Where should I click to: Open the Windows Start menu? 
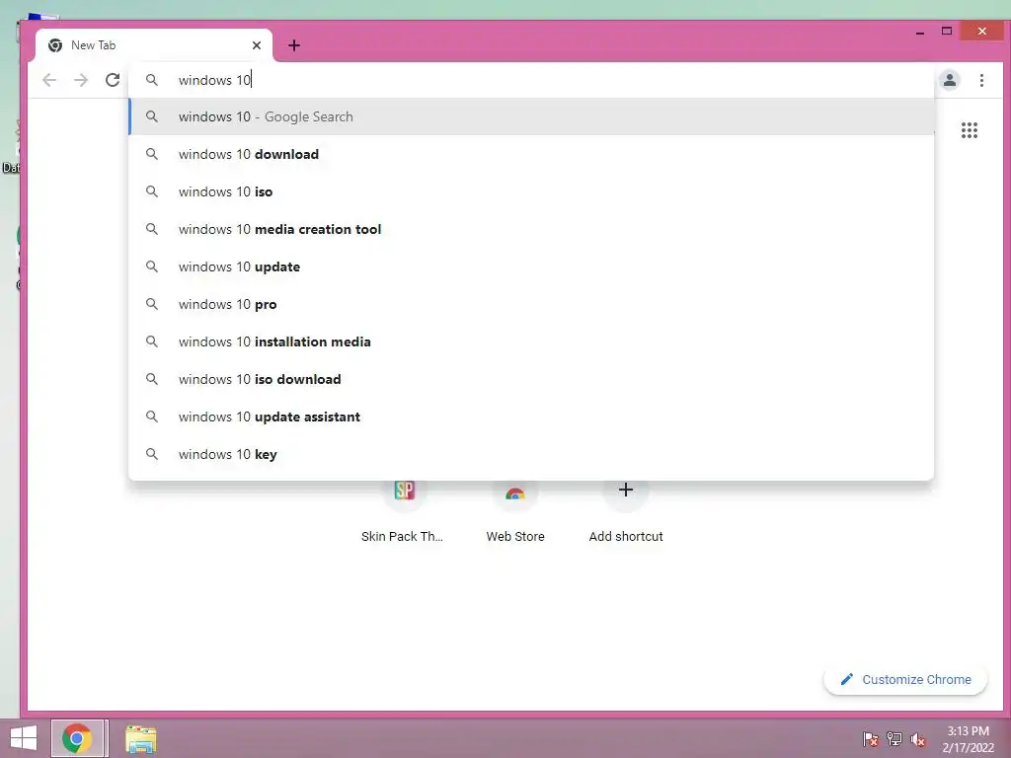24,738
